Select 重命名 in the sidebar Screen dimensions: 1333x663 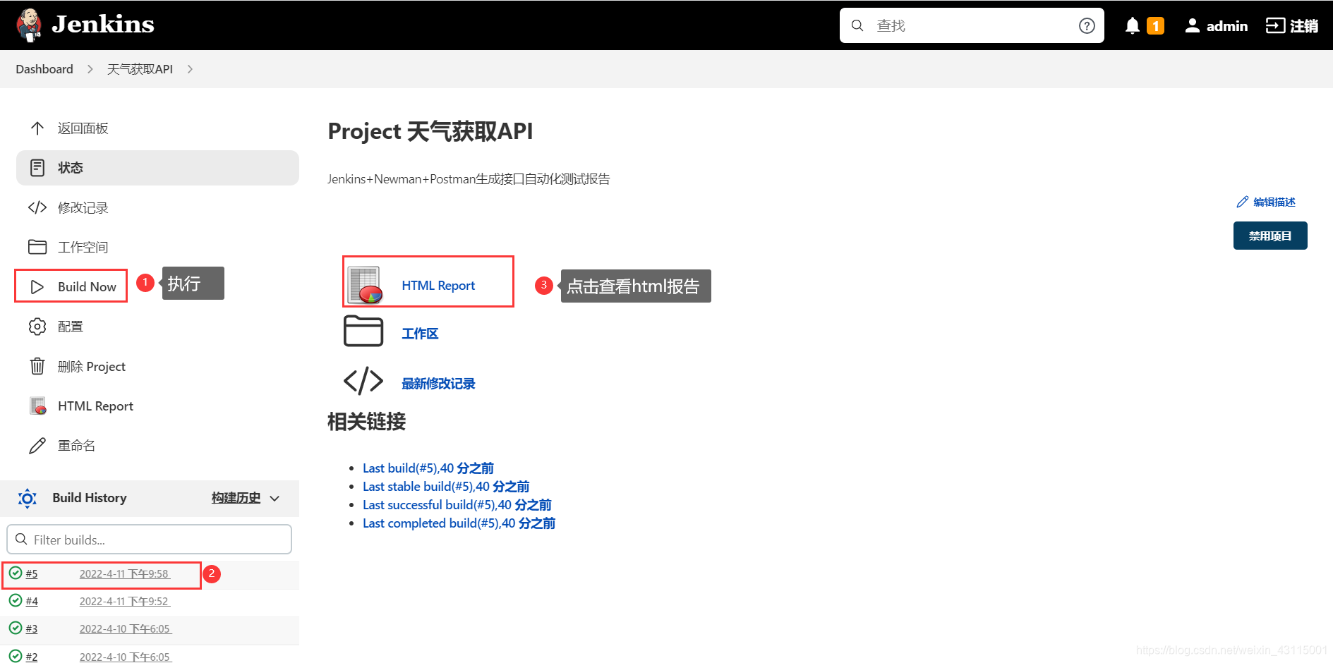[x=157, y=445]
